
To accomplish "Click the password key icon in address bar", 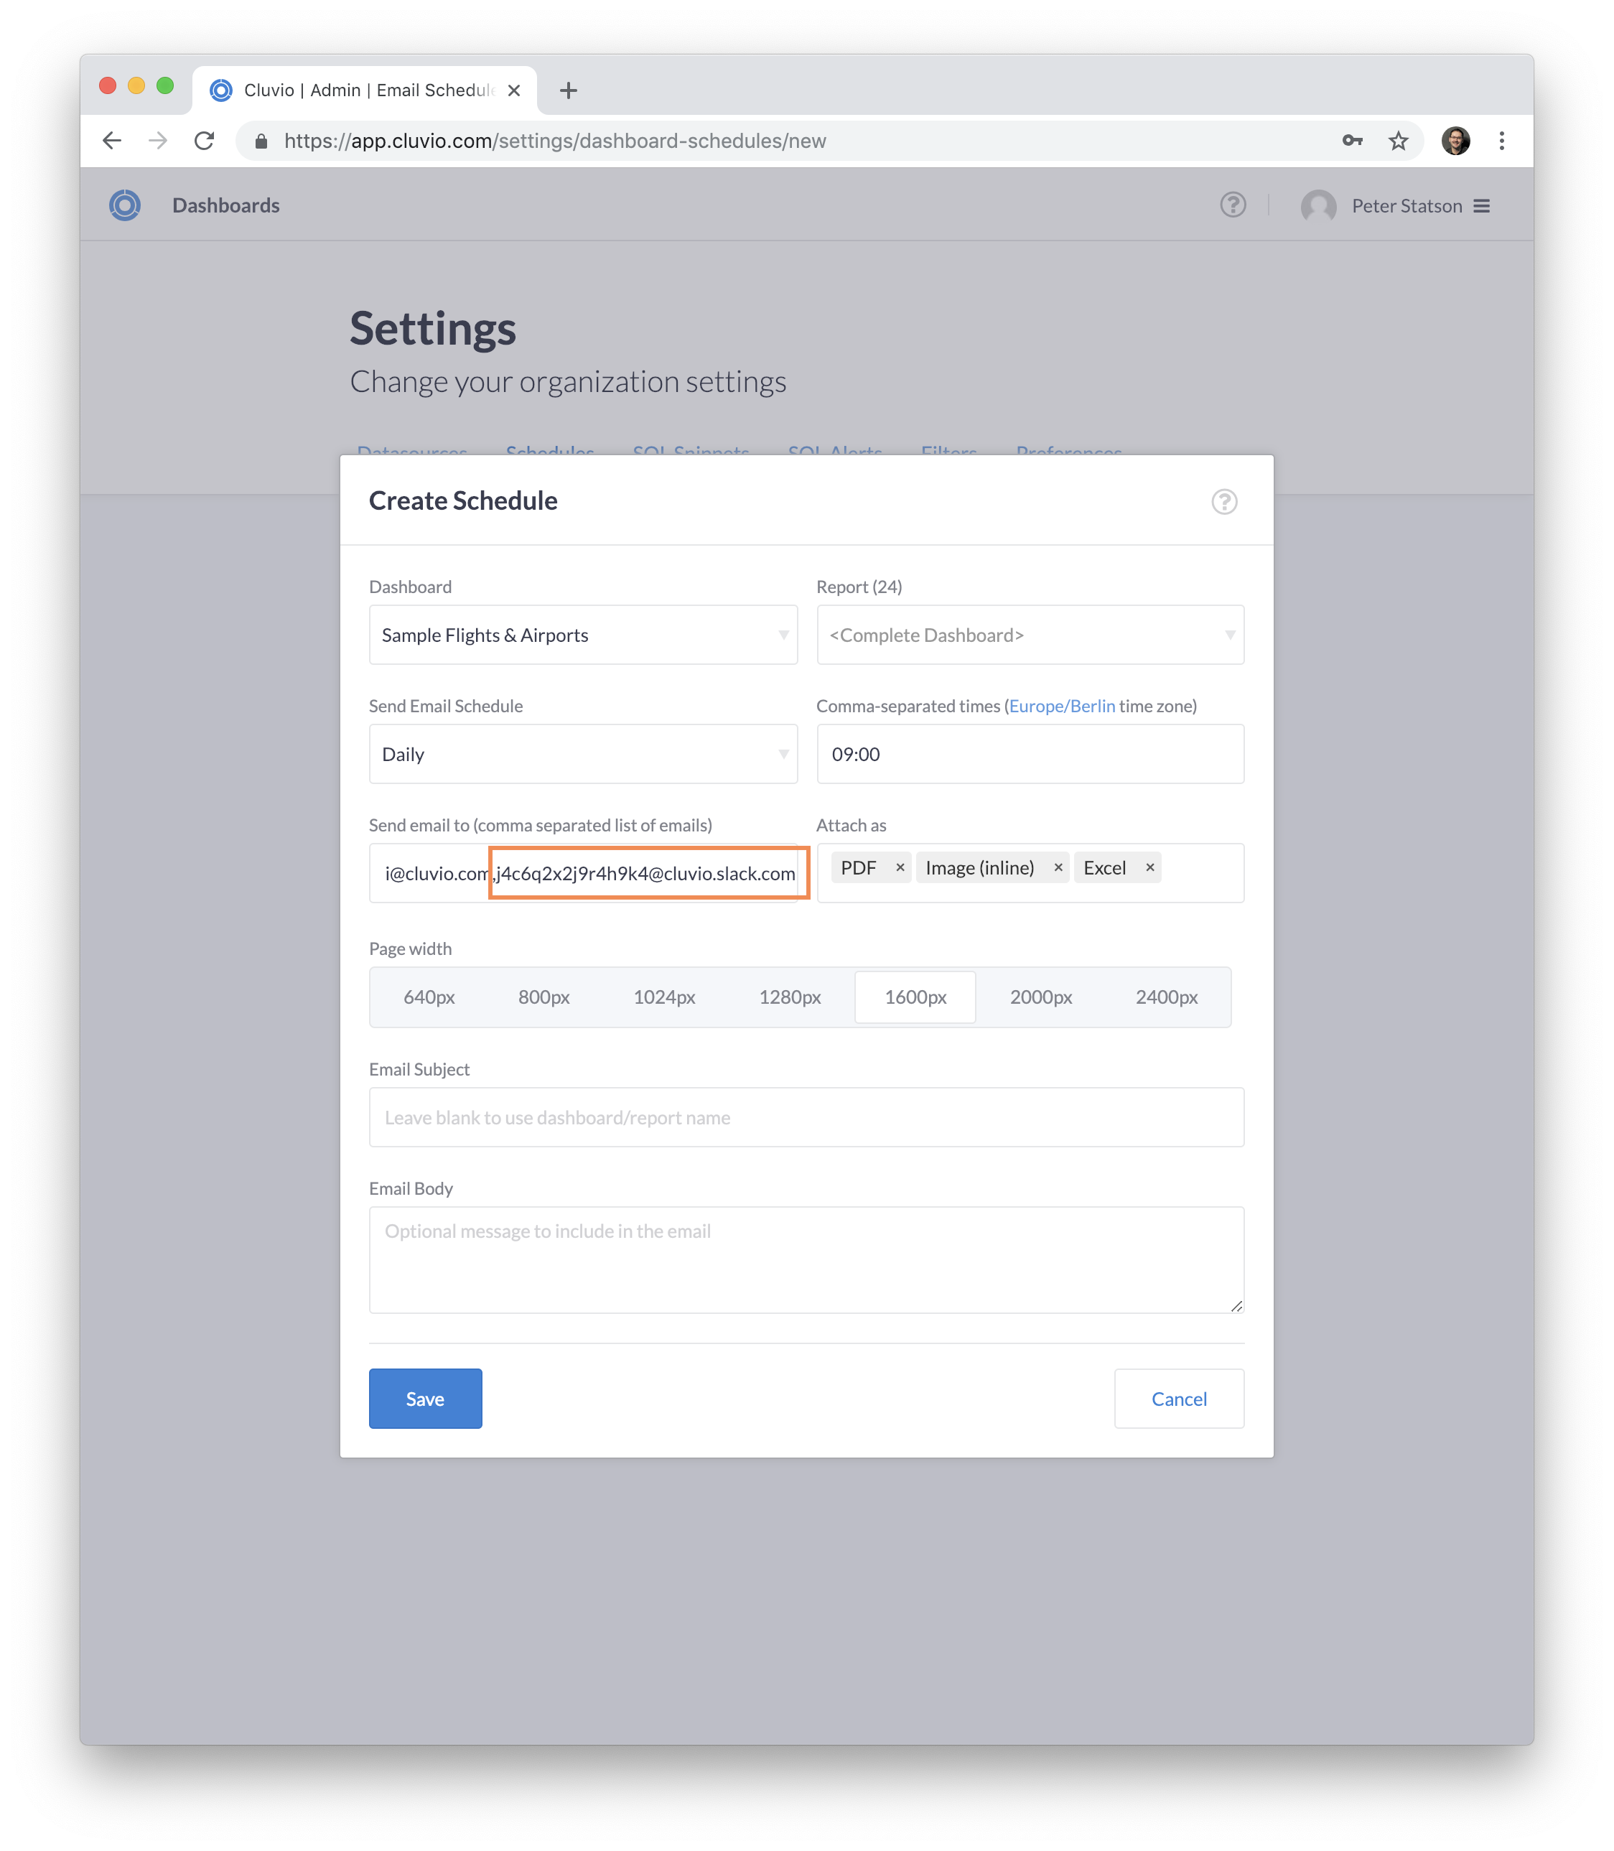I will 1352,141.
